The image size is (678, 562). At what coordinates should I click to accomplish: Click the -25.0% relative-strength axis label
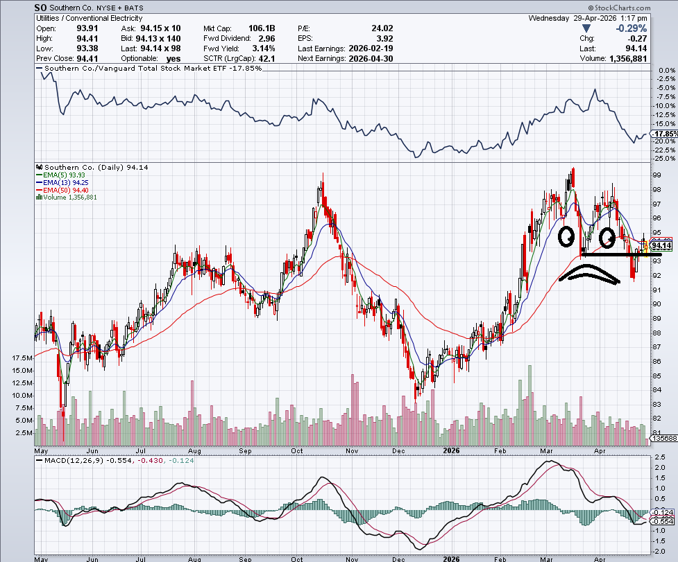665,159
